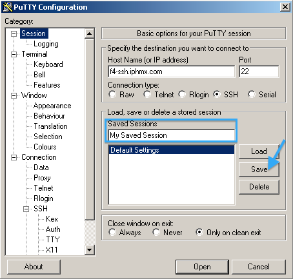
Task: Open the Kex category
Action: [52, 219]
